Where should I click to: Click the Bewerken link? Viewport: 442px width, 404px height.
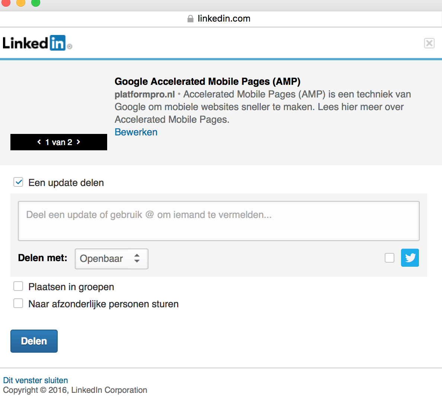tap(136, 132)
